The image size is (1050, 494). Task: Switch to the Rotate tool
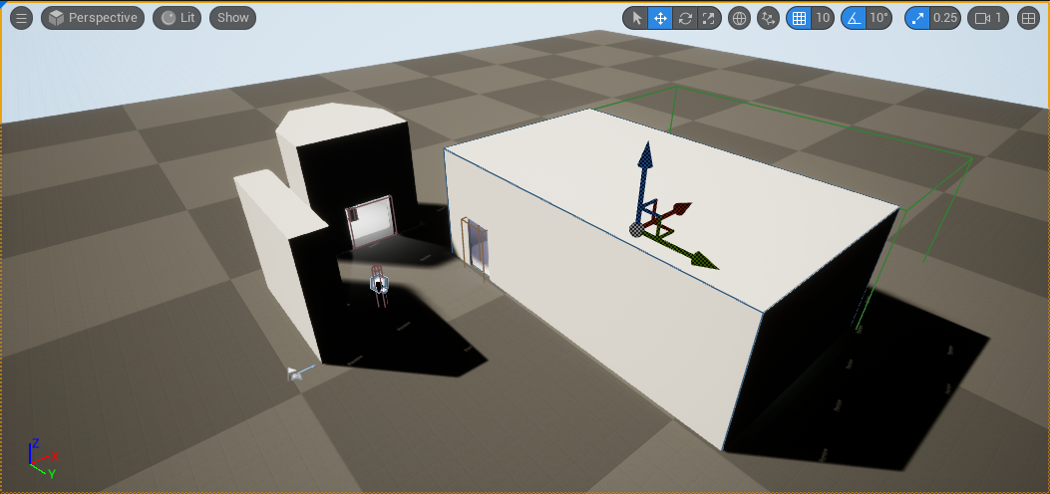tap(685, 18)
